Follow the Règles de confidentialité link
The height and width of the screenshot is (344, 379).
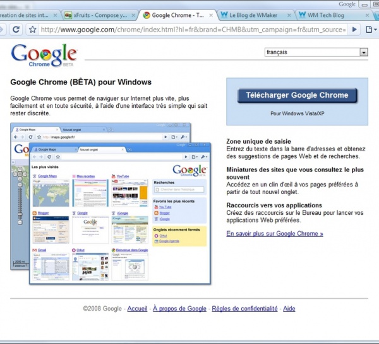pyautogui.click(x=244, y=309)
